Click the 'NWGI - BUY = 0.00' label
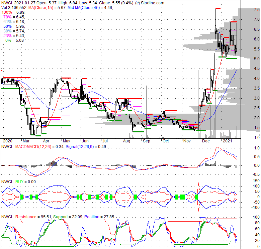This screenshot has width=261, height=249. [18, 182]
